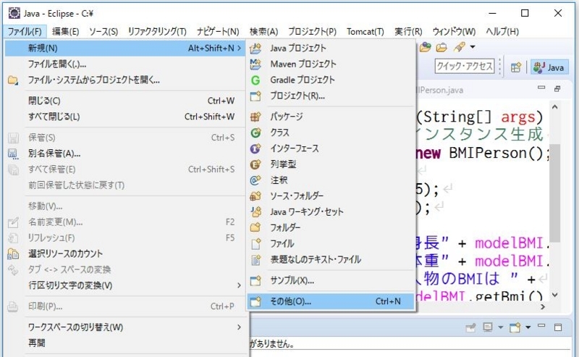The width and height of the screenshot is (579, 357).
Task: Click the 列挙型 icon
Action: click(255, 164)
